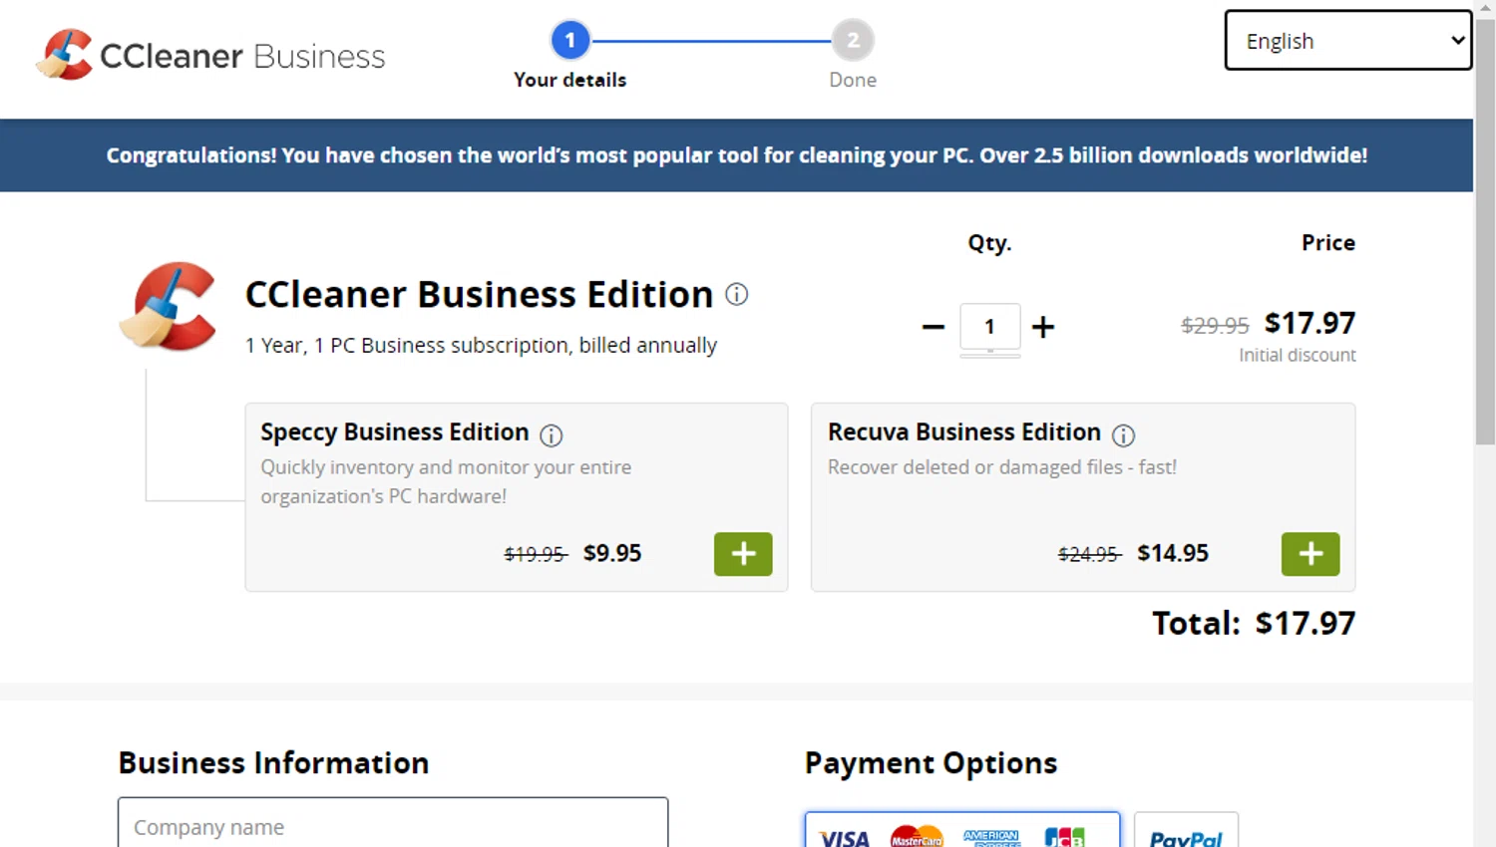Click the 1 Year, 1 PC subscription text
This screenshot has width=1496, height=847.
[x=481, y=346]
